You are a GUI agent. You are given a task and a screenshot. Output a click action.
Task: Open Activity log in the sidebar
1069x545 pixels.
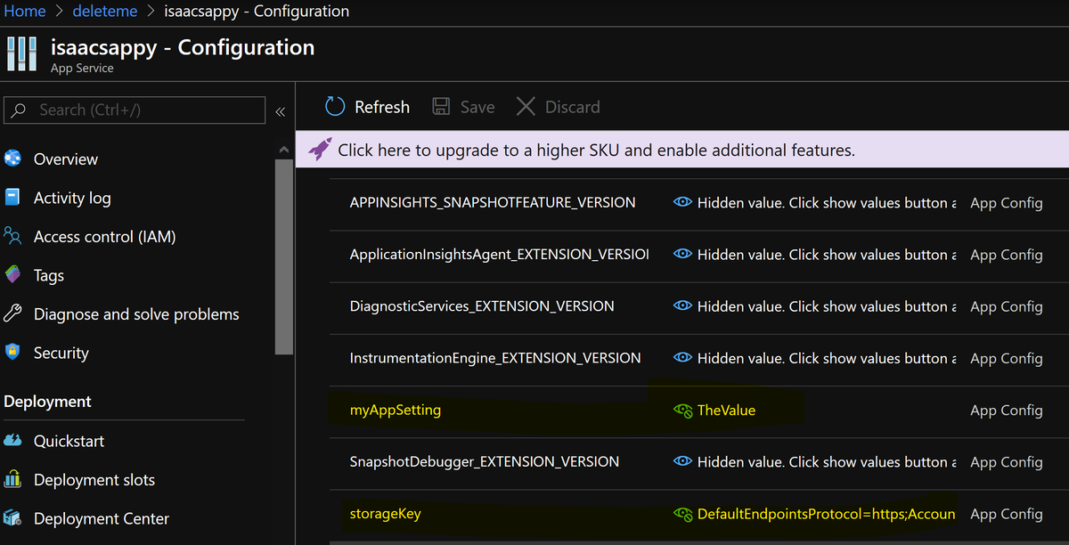[x=72, y=198]
